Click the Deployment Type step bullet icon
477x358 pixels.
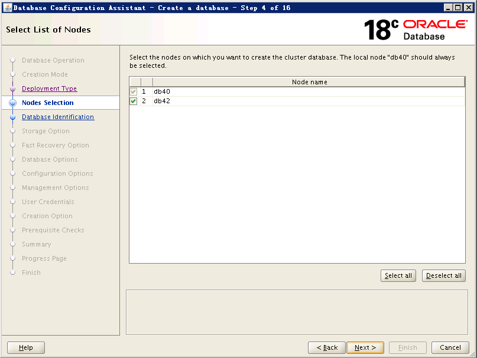(x=12, y=88)
